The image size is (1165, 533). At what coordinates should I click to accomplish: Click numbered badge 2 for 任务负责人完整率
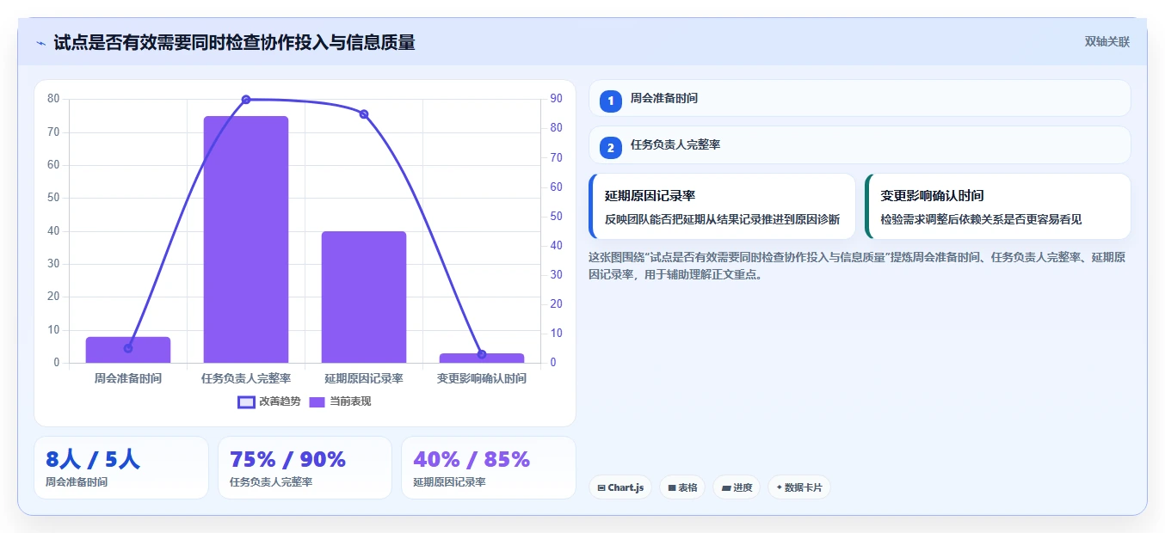click(x=611, y=148)
